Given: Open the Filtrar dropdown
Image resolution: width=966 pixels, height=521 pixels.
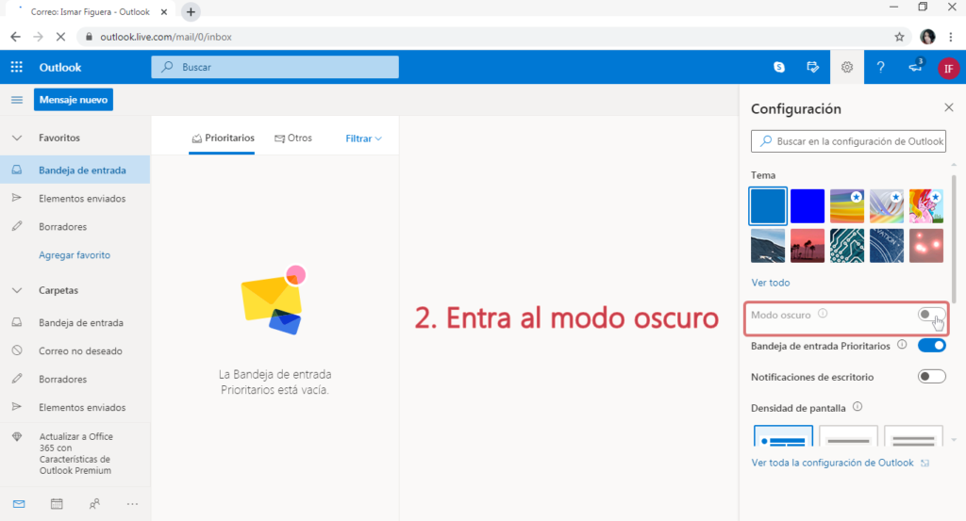Looking at the screenshot, I should pyautogui.click(x=363, y=138).
